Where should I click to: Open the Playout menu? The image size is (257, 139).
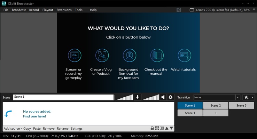48,10
